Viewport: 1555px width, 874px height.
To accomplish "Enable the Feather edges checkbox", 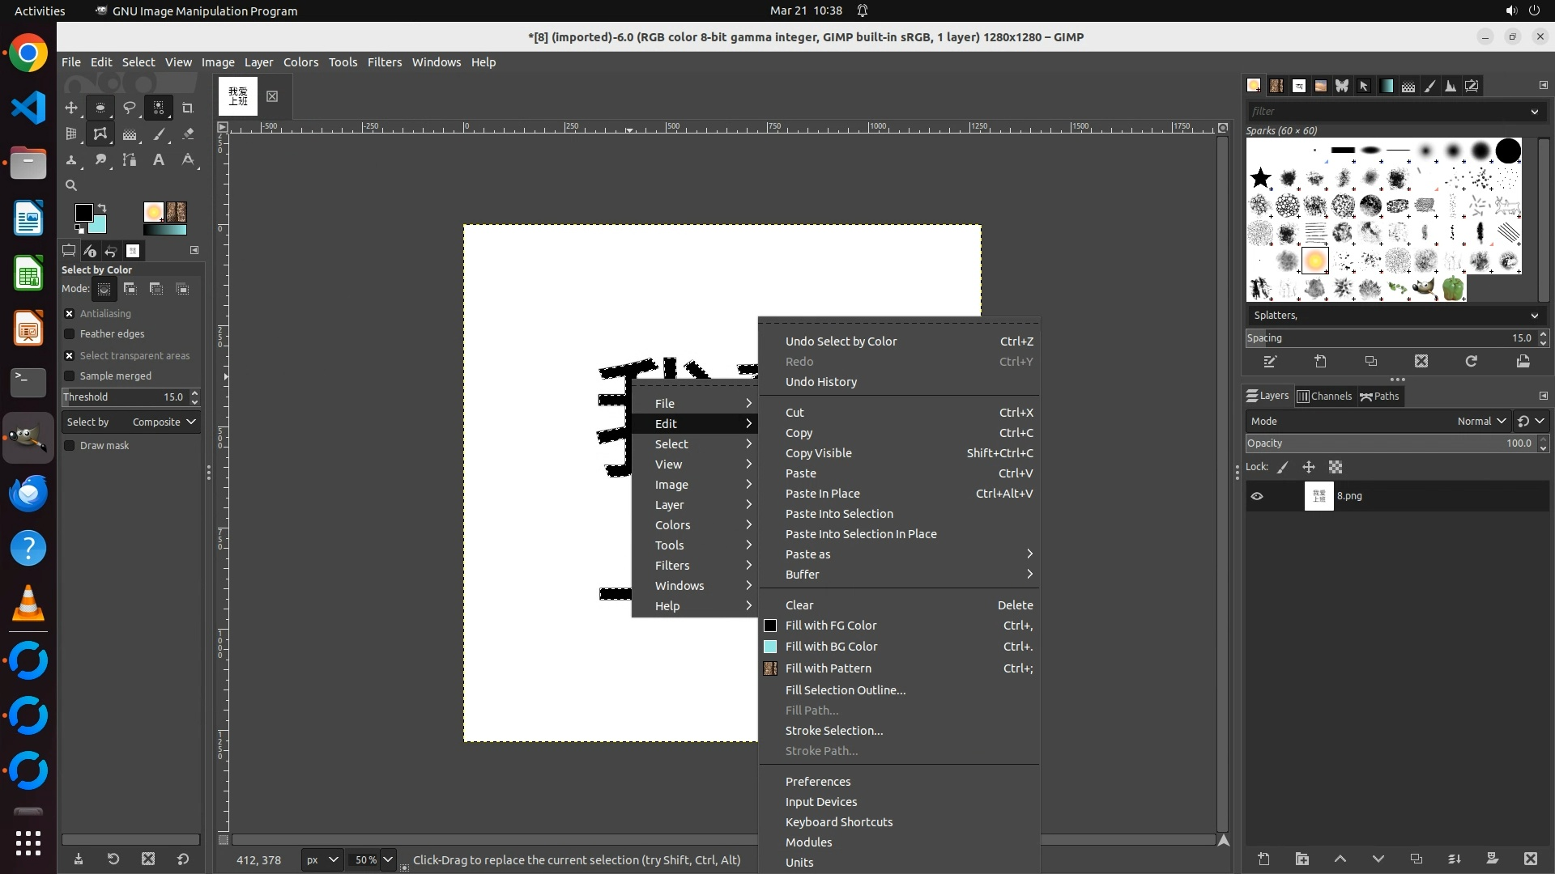I will (x=70, y=334).
